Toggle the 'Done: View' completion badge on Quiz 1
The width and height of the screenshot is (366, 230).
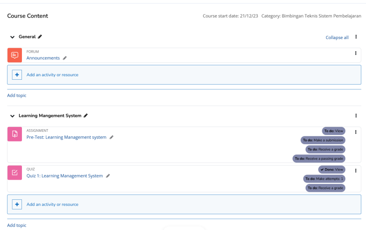332,170
